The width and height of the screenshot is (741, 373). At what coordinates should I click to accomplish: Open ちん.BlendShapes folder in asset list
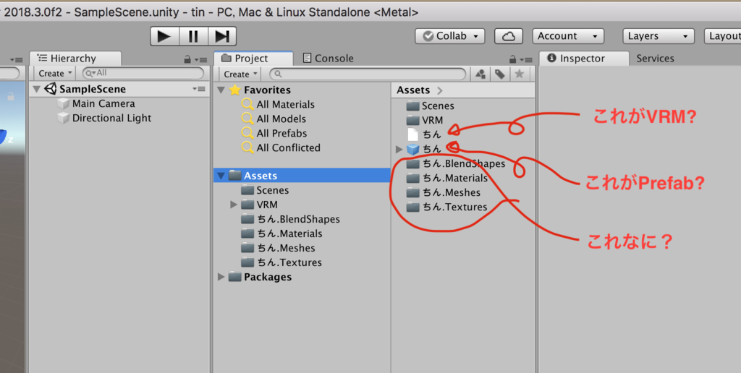[x=463, y=164]
